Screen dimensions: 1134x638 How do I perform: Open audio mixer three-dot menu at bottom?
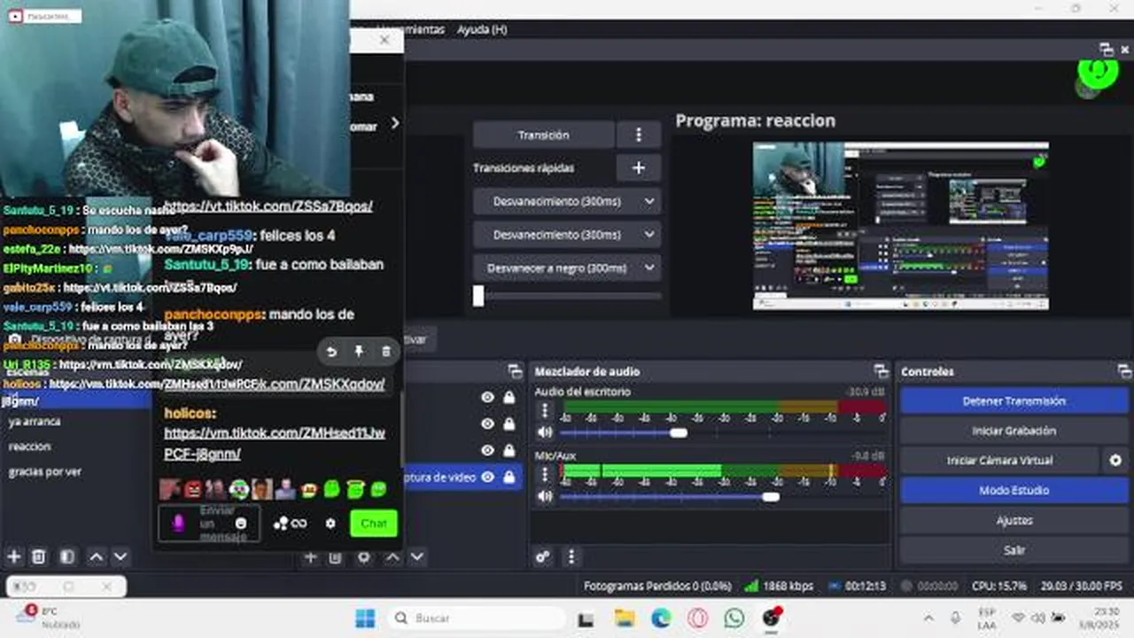pos(571,556)
